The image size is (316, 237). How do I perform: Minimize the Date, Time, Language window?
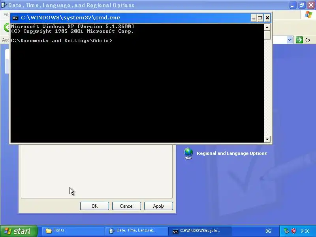click(x=292, y=5)
